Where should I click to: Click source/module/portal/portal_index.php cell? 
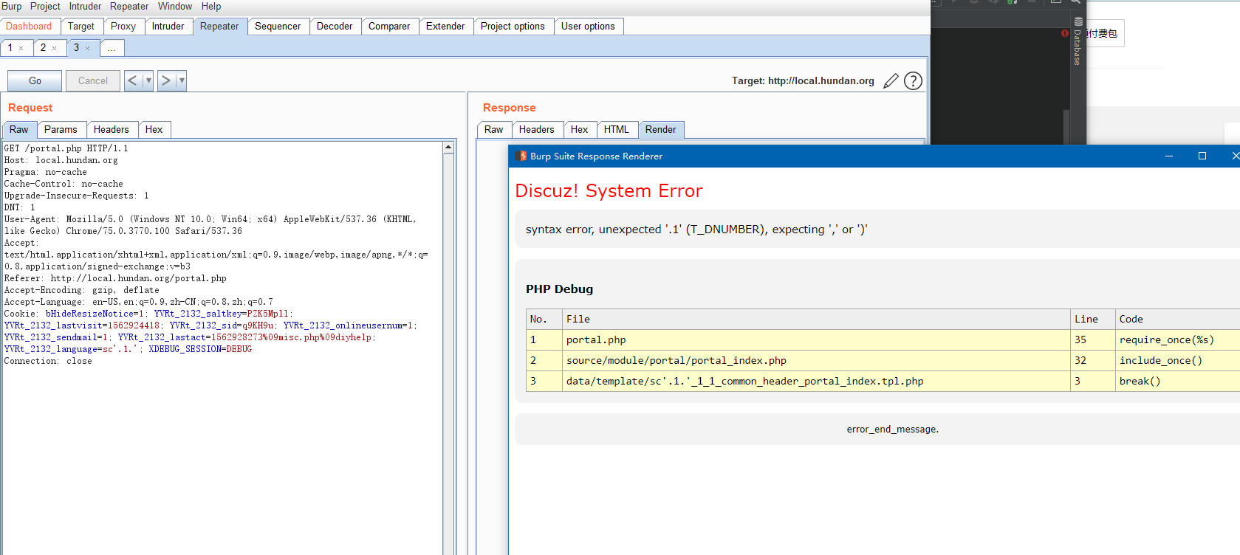point(816,360)
